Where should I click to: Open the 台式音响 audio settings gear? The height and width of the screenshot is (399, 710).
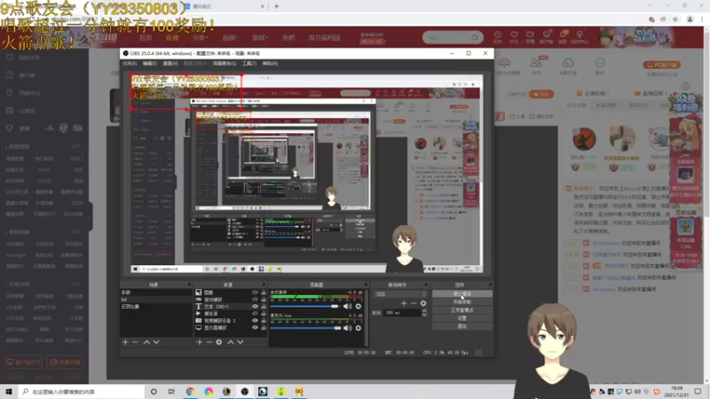pyautogui.click(x=359, y=306)
